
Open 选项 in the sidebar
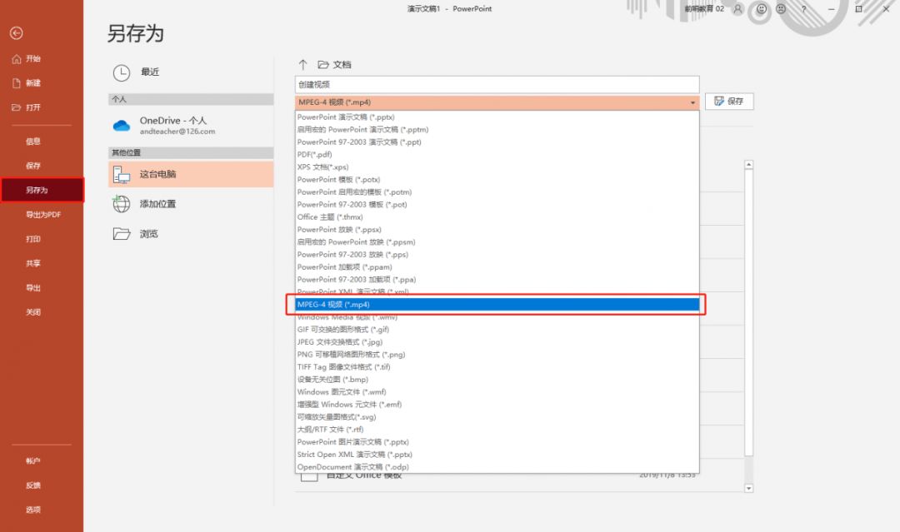32,510
